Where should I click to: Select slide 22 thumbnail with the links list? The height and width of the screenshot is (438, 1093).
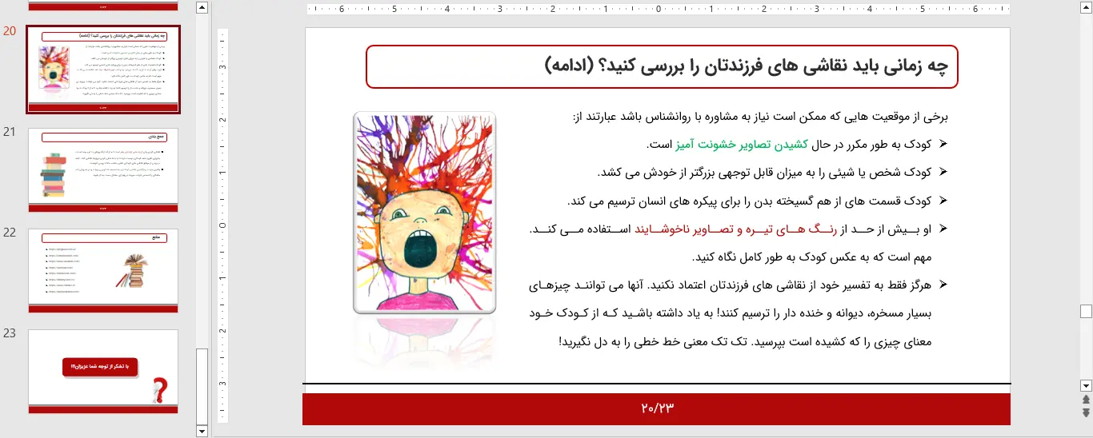[x=102, y=270]
